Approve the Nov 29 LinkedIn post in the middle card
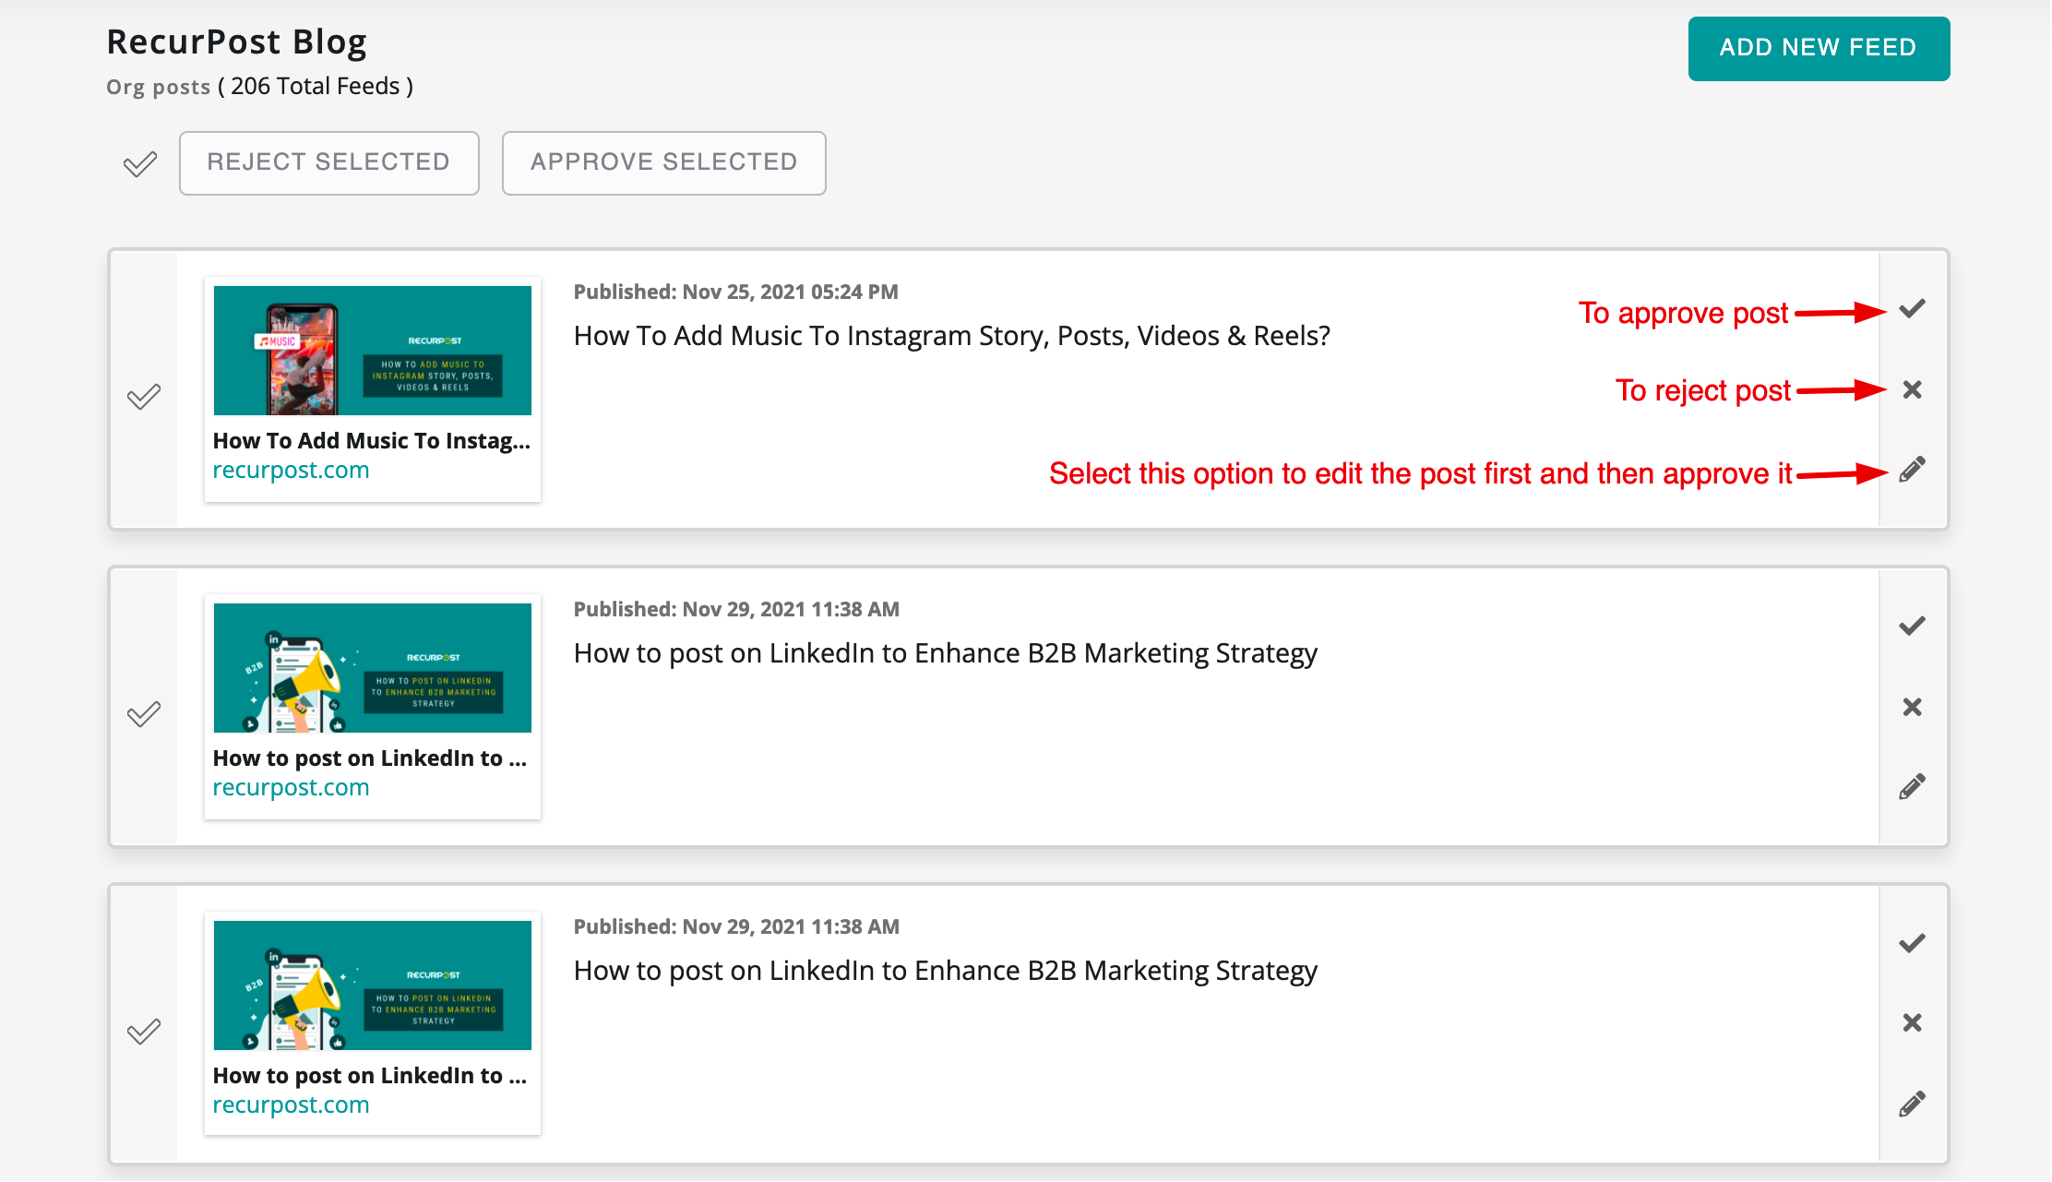This screenshot has height=1182, width=2052. click(x=1912, y=626)
